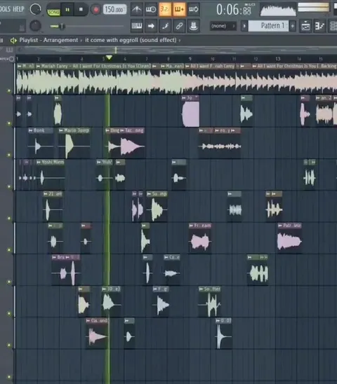
Task: Select the pink Jo clip waveform
Action: [191, 114]
